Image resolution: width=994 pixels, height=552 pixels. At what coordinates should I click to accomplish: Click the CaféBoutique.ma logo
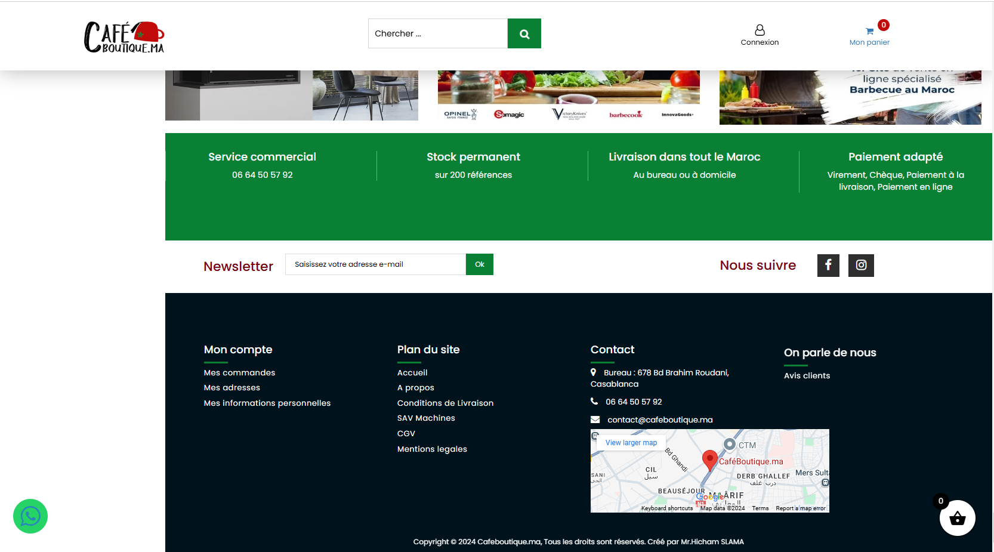tap(124, 37)
